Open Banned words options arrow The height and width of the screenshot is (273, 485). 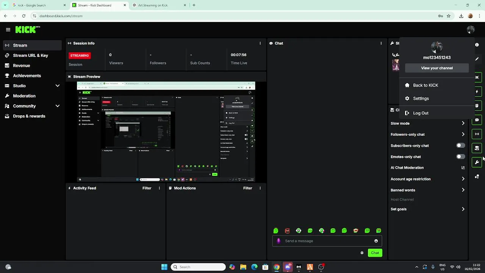pyautogui.click(x=463, y=190)
